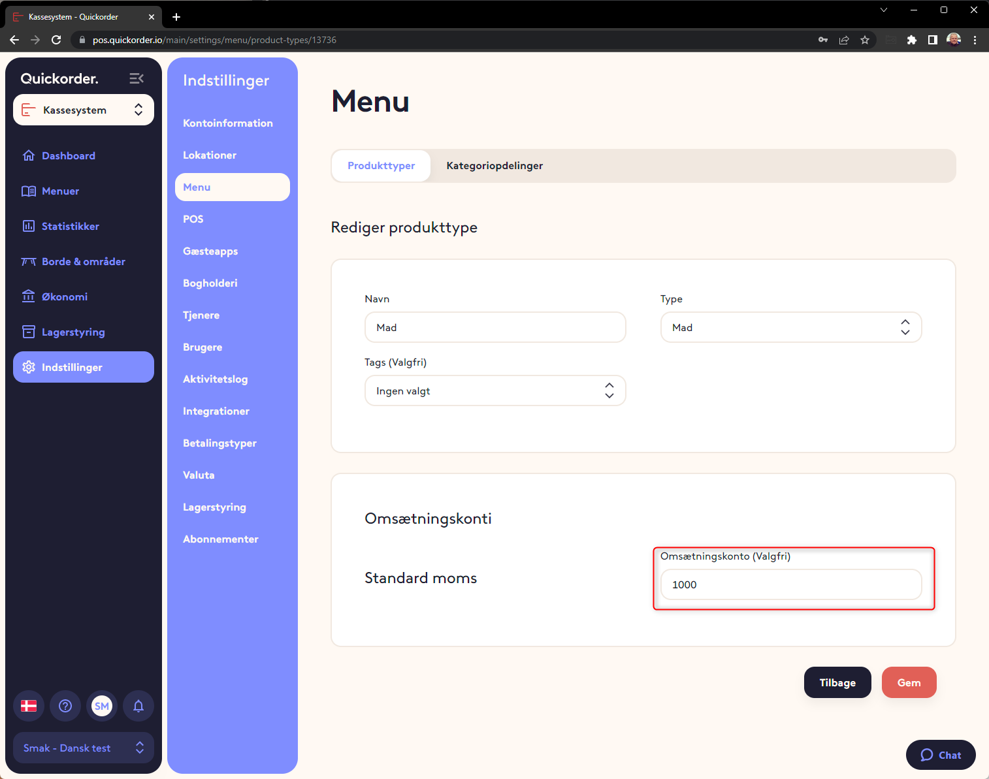Click the Gem save button
This screenshot has height=779, width=989.
point(909,682)
